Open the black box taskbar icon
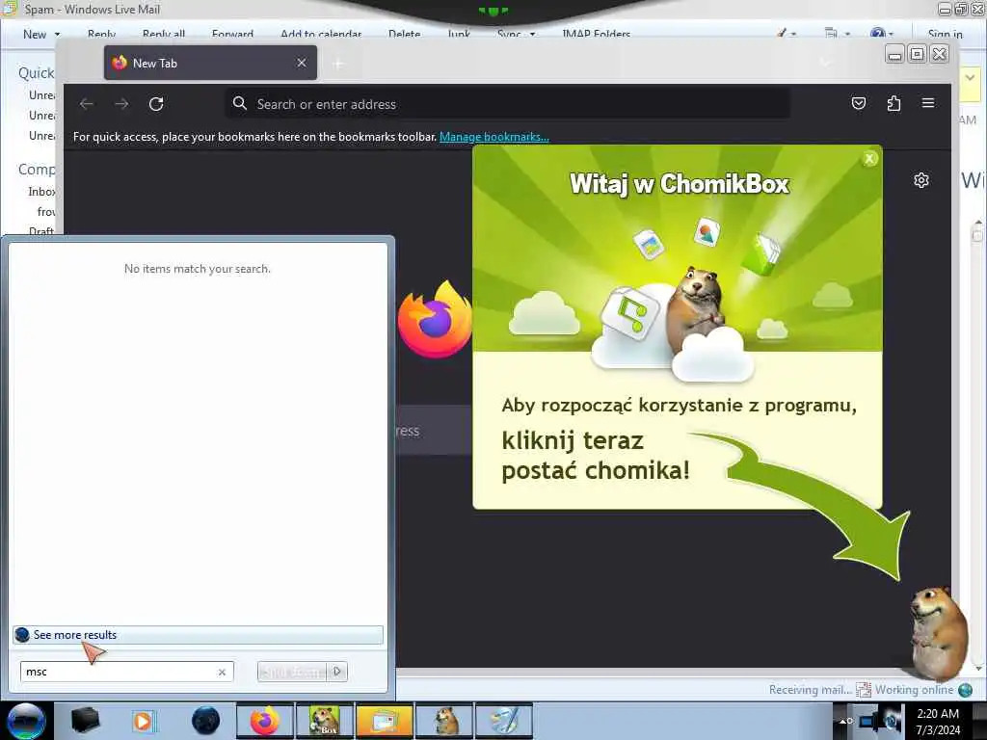 [85, 721]
